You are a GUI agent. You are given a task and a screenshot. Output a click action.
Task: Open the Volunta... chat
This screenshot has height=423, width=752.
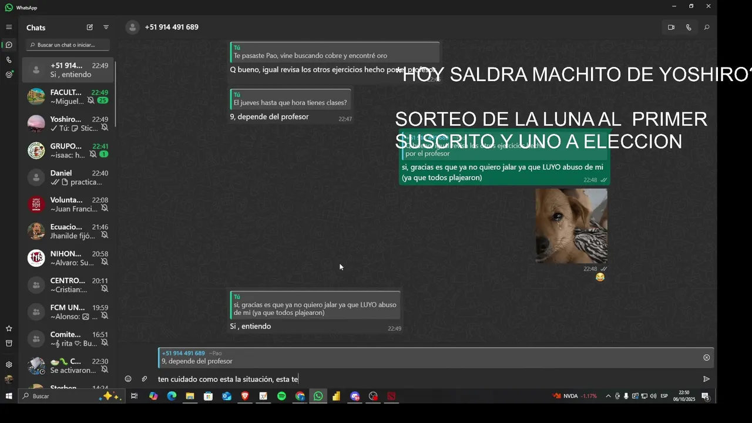(x=69, y=204)
